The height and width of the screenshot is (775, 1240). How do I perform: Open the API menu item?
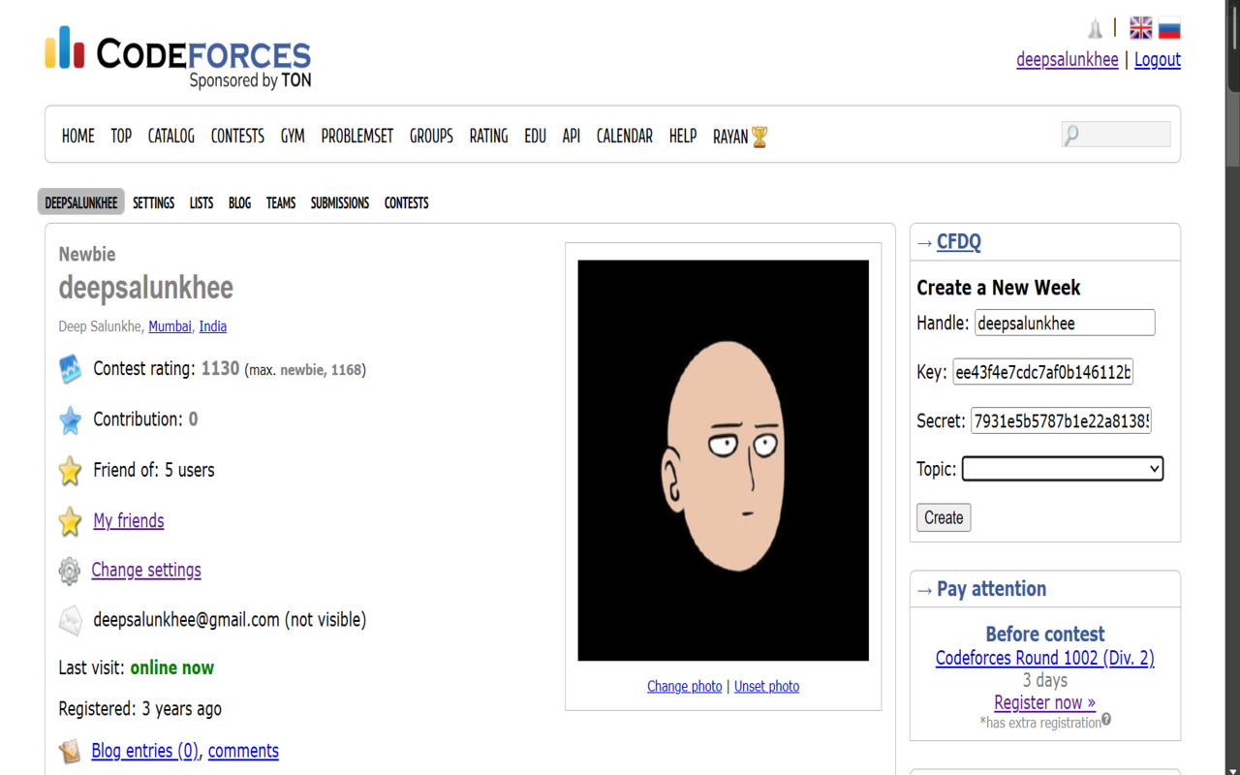pyautogui.click(x=572, y=137)
